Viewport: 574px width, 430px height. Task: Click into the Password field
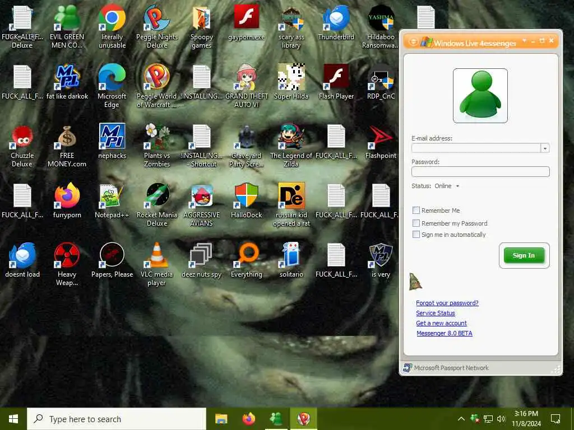480,171
